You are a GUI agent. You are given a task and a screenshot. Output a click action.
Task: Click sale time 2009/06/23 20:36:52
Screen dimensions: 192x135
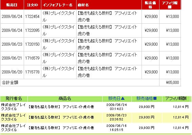116,117
